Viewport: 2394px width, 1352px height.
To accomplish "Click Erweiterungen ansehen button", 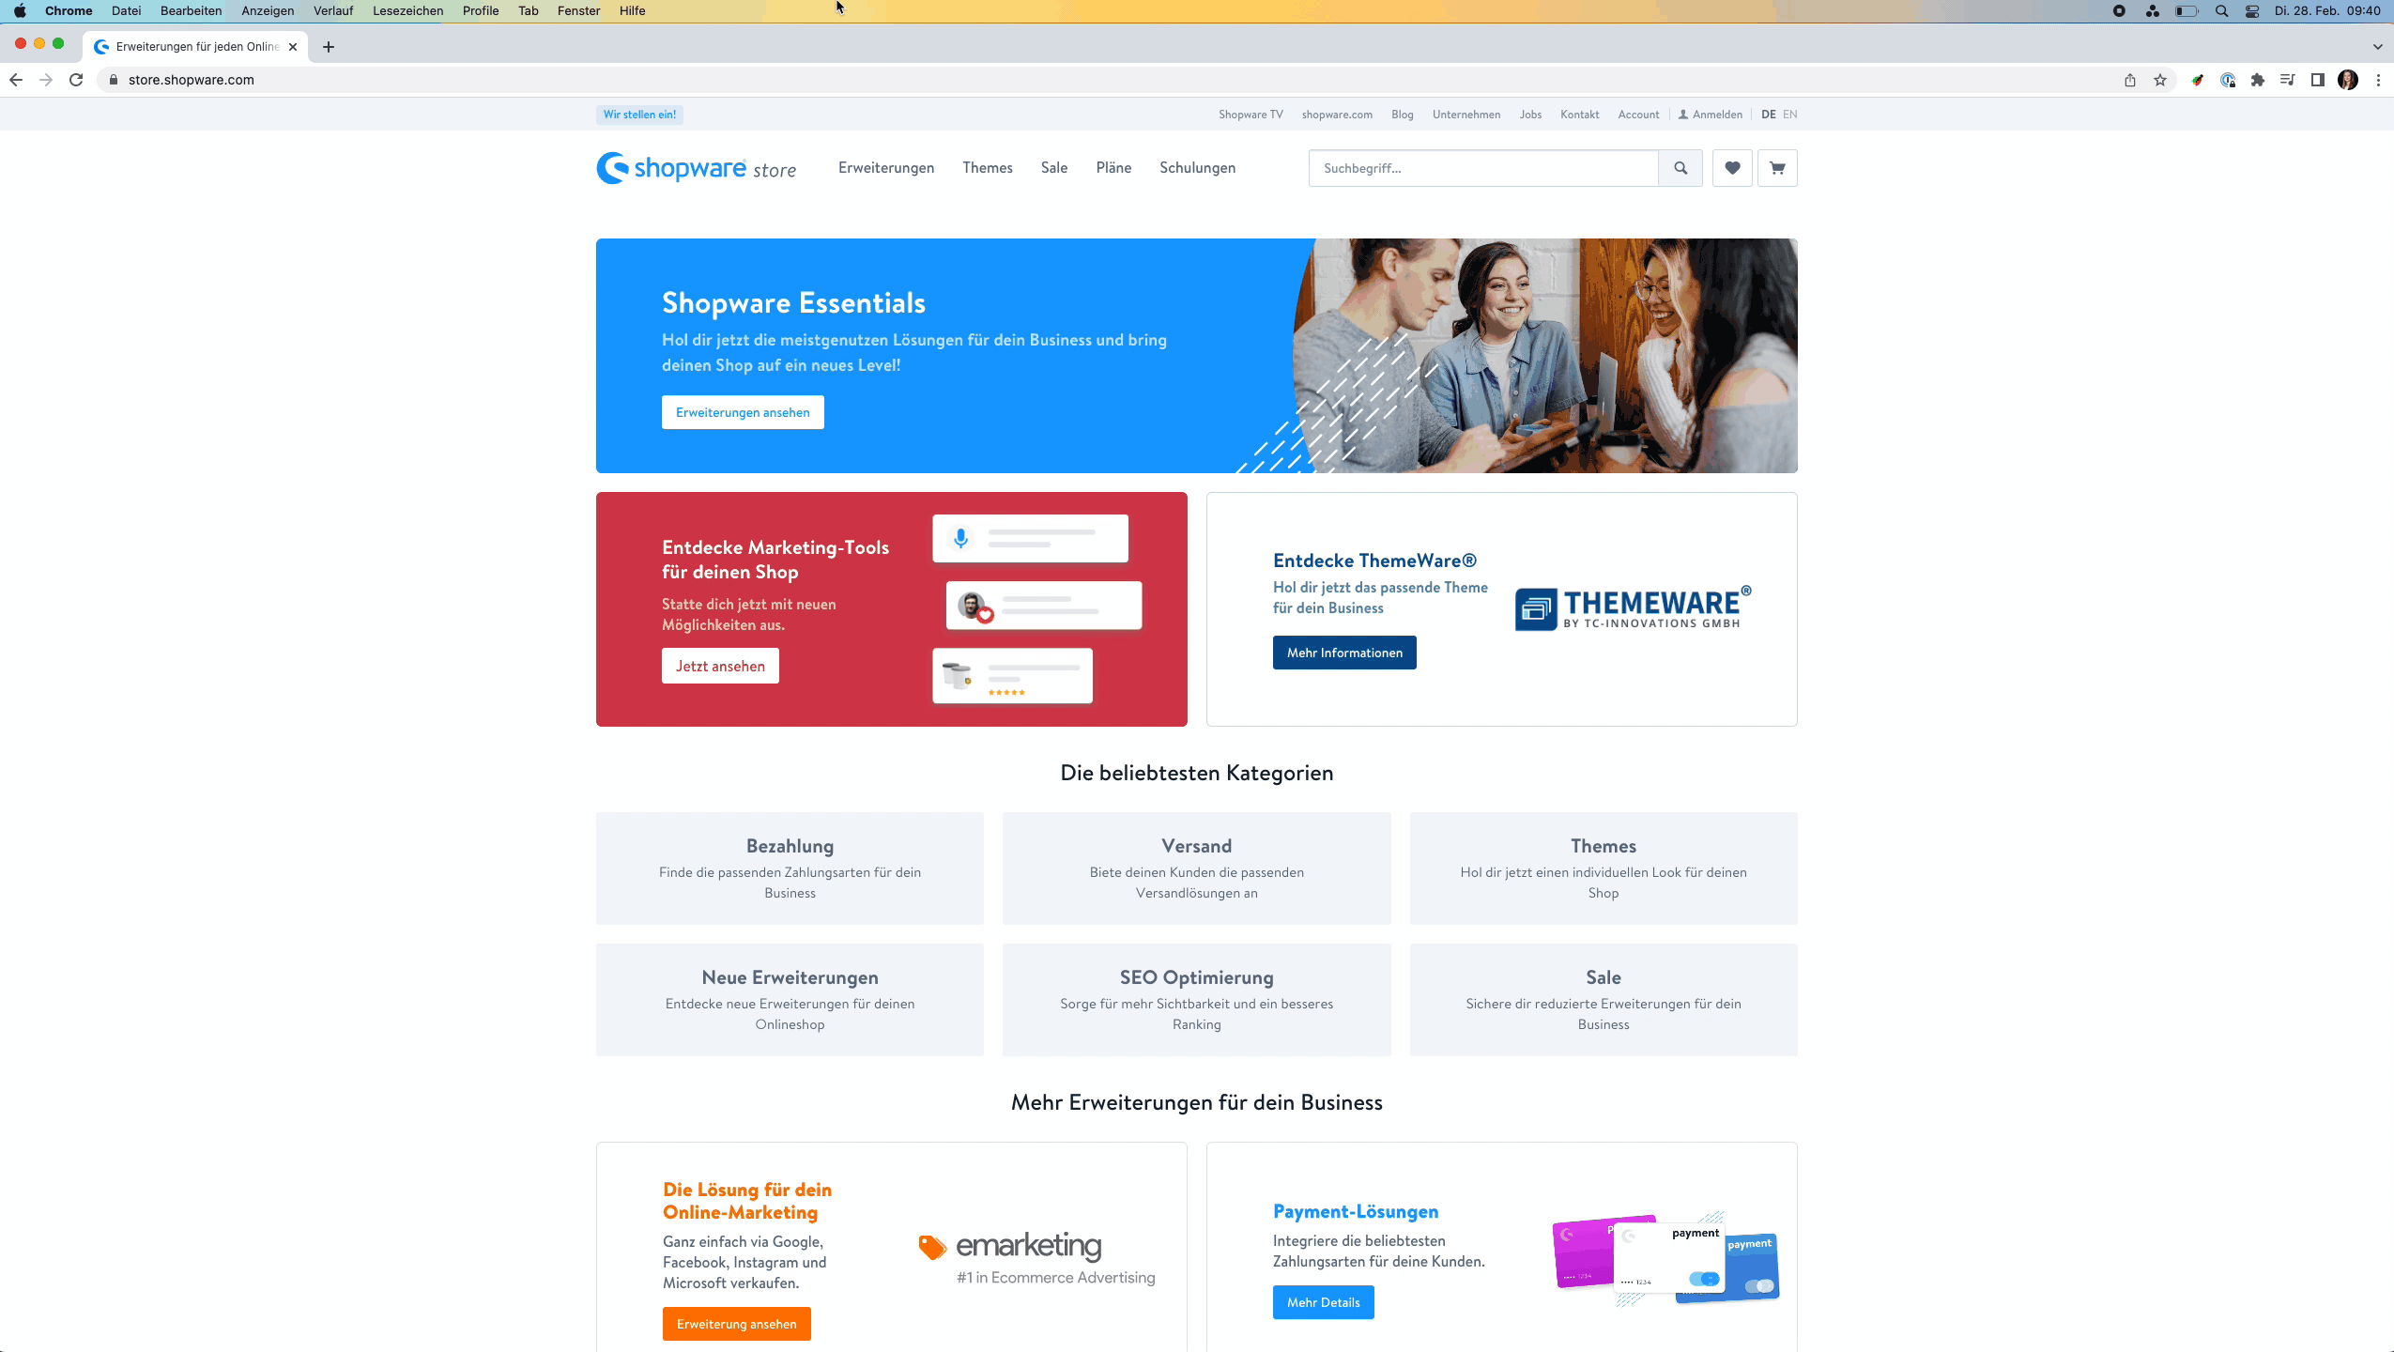I will [x=742, y=411].
